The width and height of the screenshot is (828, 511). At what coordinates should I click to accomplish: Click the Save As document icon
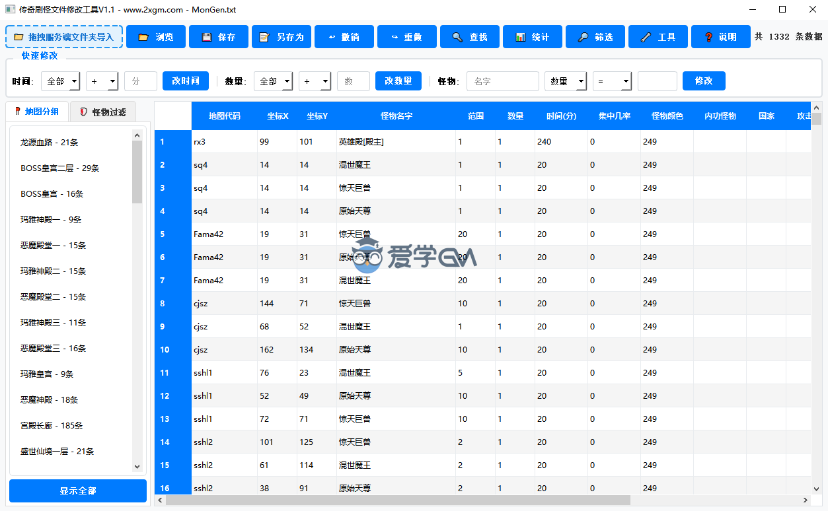tap(264, 37)
